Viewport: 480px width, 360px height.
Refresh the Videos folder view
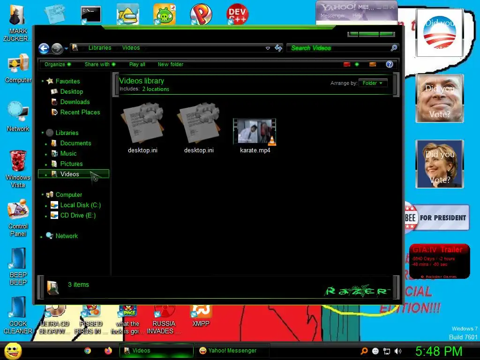278,48
